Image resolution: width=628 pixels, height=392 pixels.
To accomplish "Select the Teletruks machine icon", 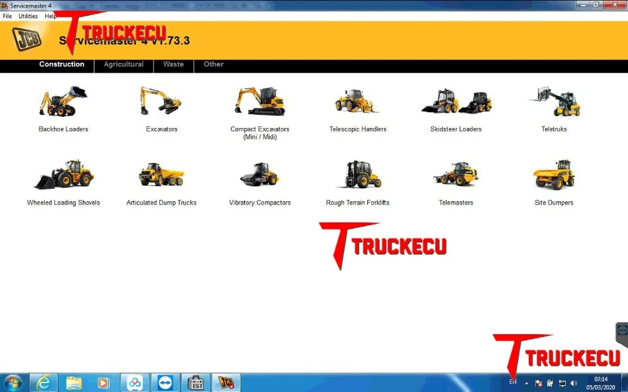I will 555,101.
